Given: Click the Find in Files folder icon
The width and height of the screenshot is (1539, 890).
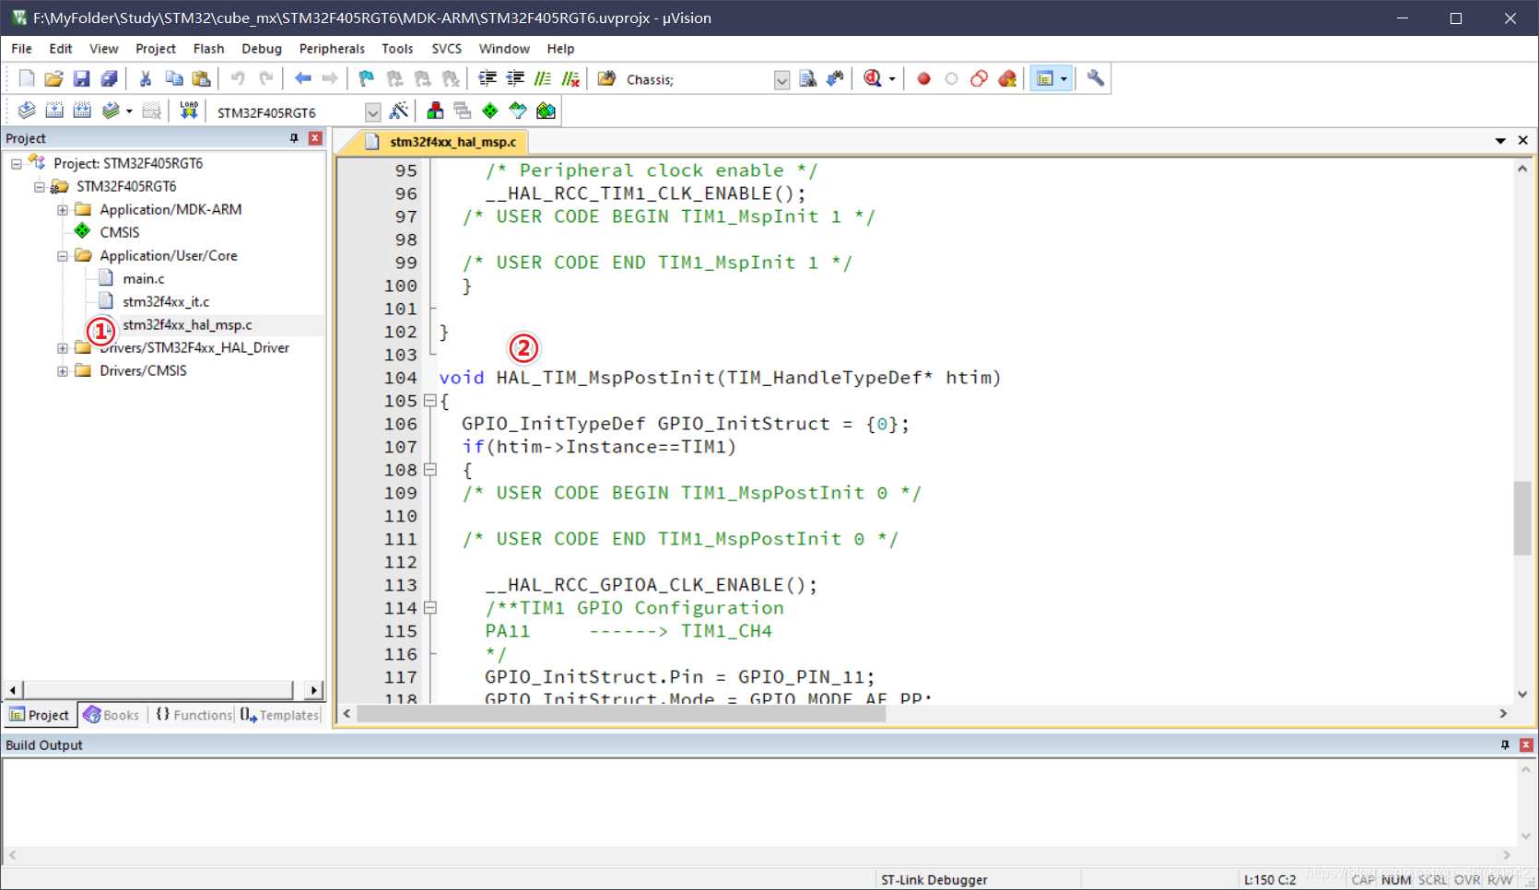Looking at the screenshot, I should [x=606, y=79].
